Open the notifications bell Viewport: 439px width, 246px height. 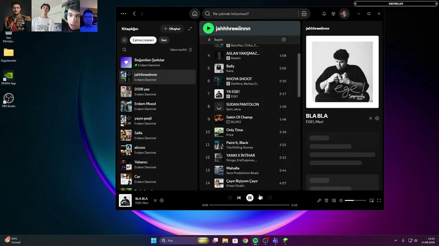pos(324,14)
